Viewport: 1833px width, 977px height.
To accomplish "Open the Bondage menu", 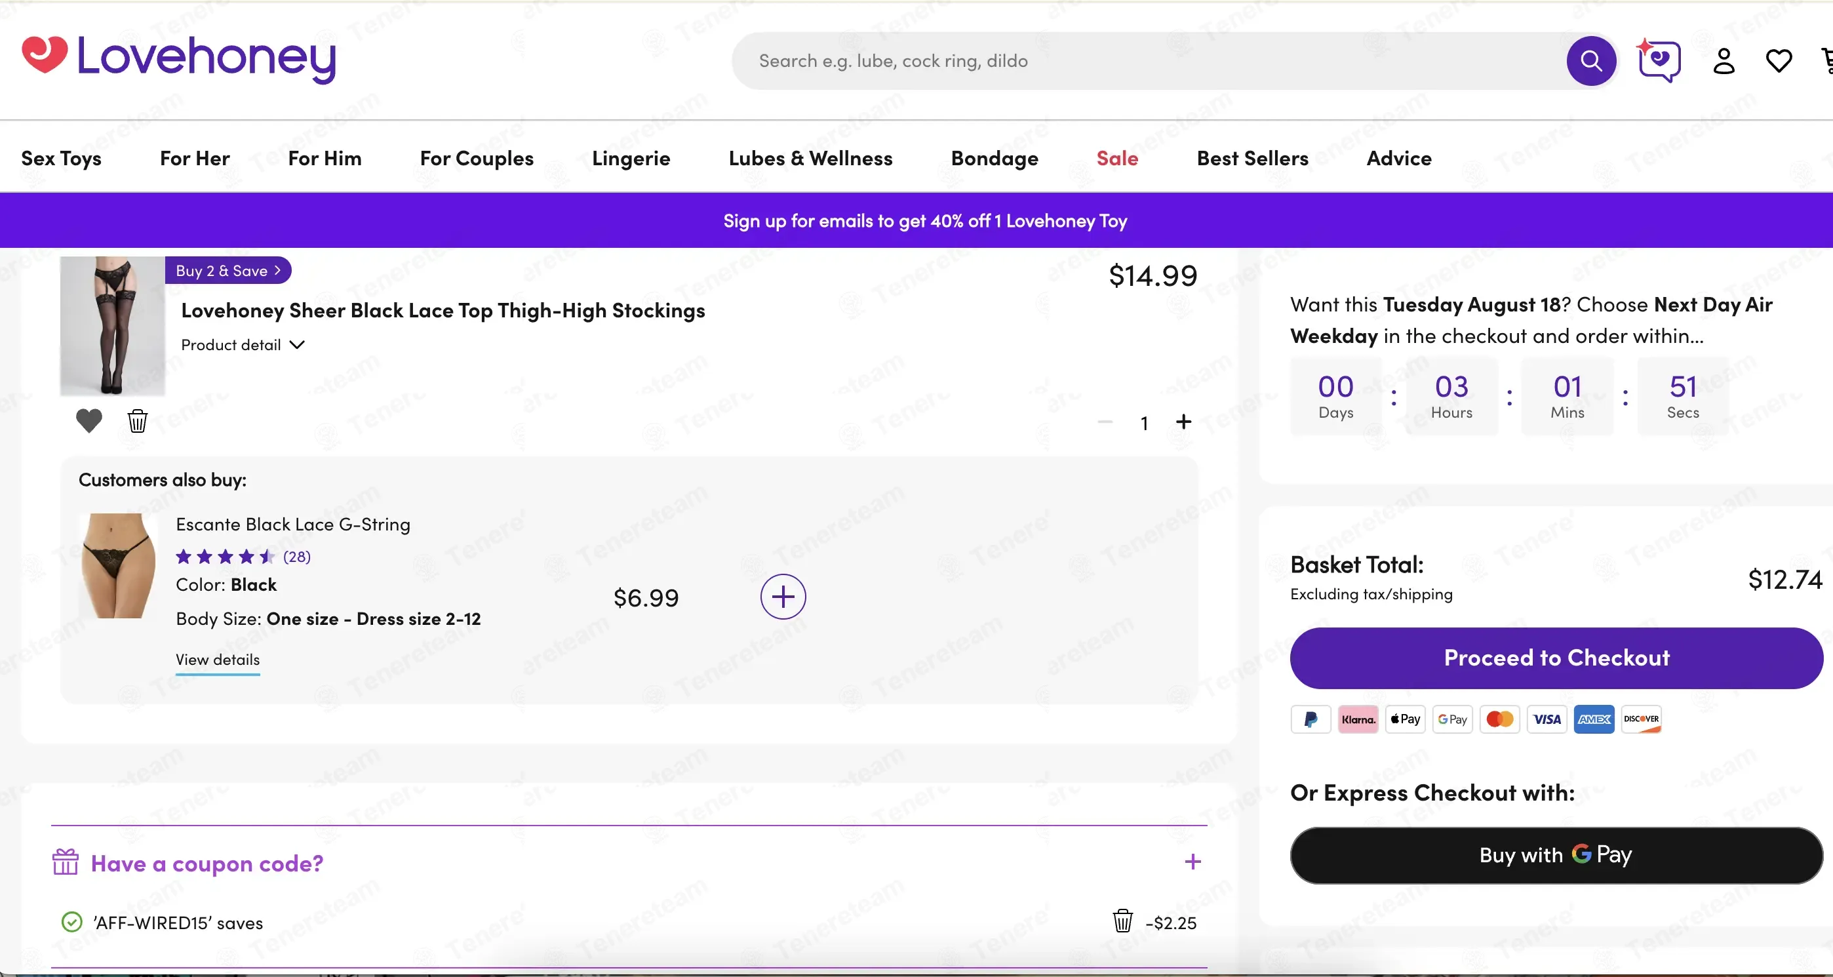I will [995, 158].
